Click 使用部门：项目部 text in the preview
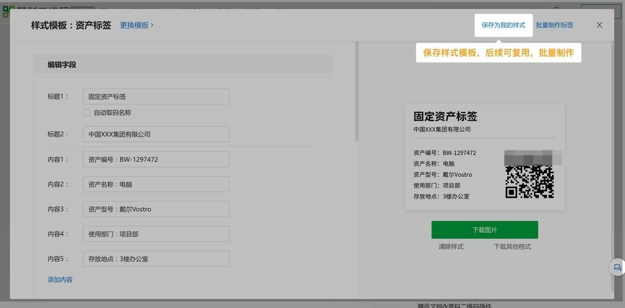The height and width of the screenshot is (308, 625). pyautogui.click(x=437, y=185)
